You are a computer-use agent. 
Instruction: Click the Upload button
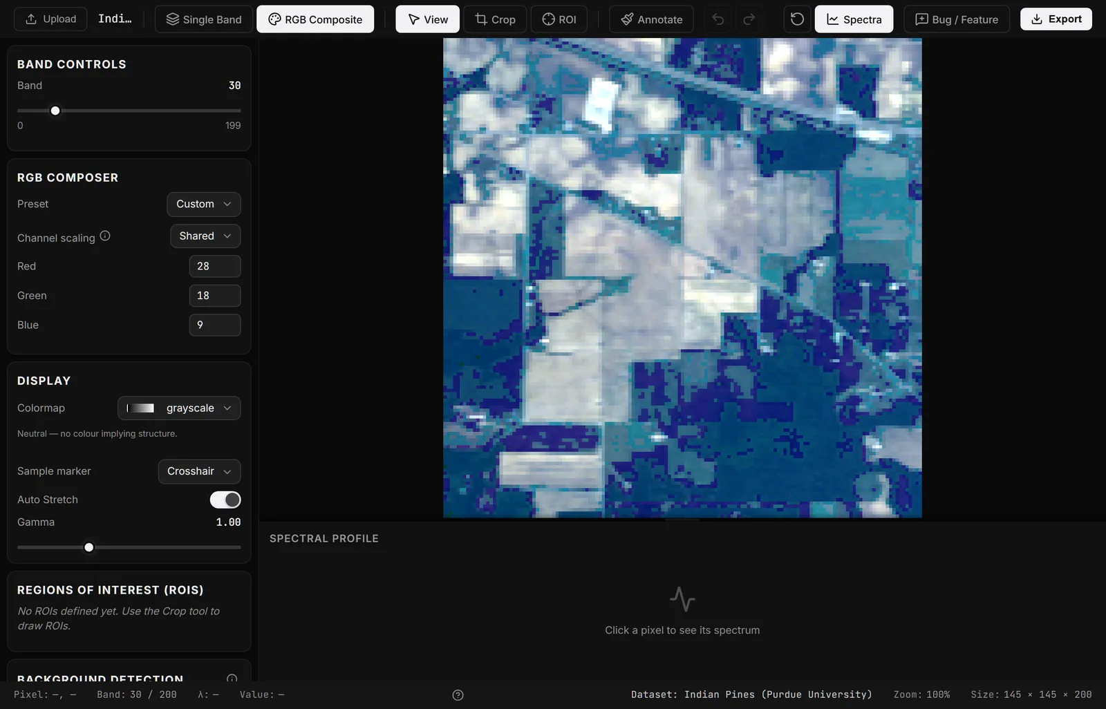point(50,19)
